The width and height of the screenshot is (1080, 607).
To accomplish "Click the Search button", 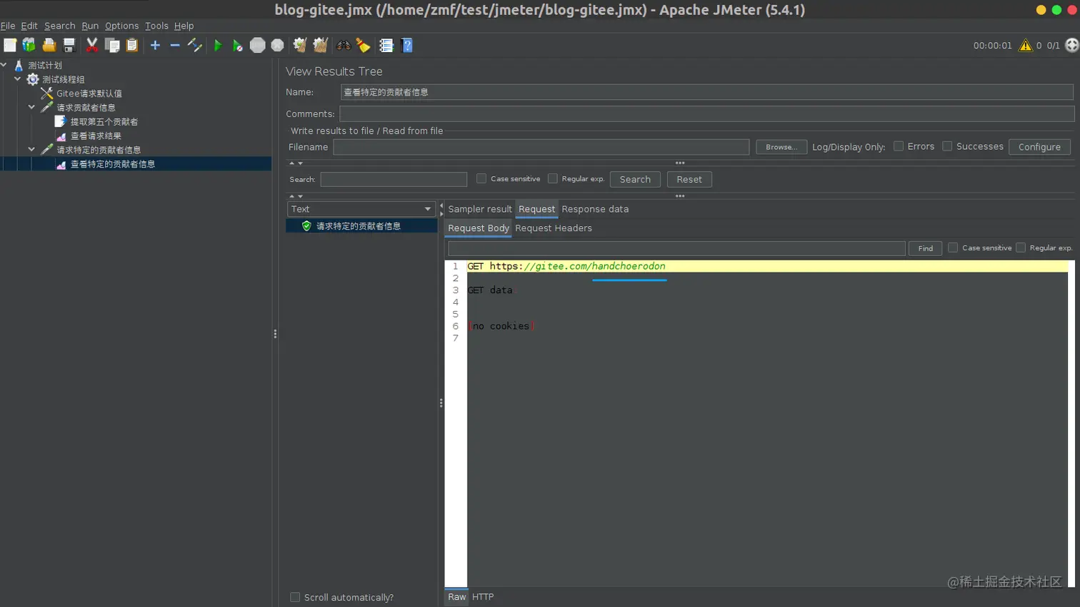I will (x=635, y=180).
